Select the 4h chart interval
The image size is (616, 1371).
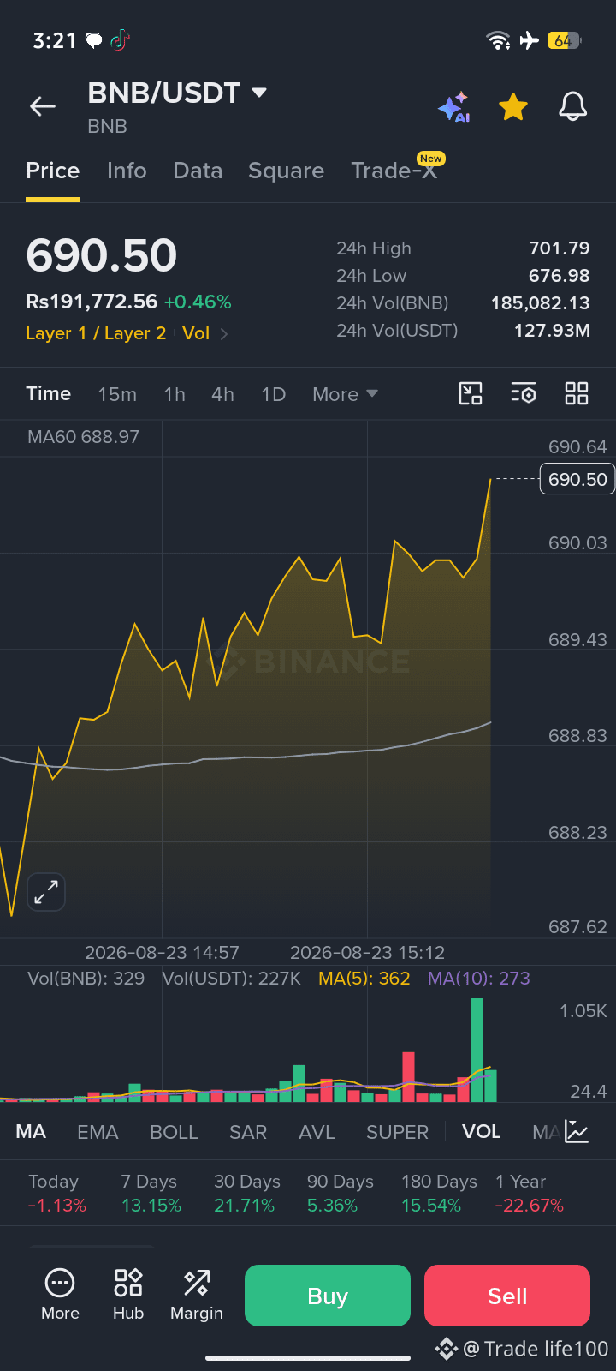click(222, 394)
